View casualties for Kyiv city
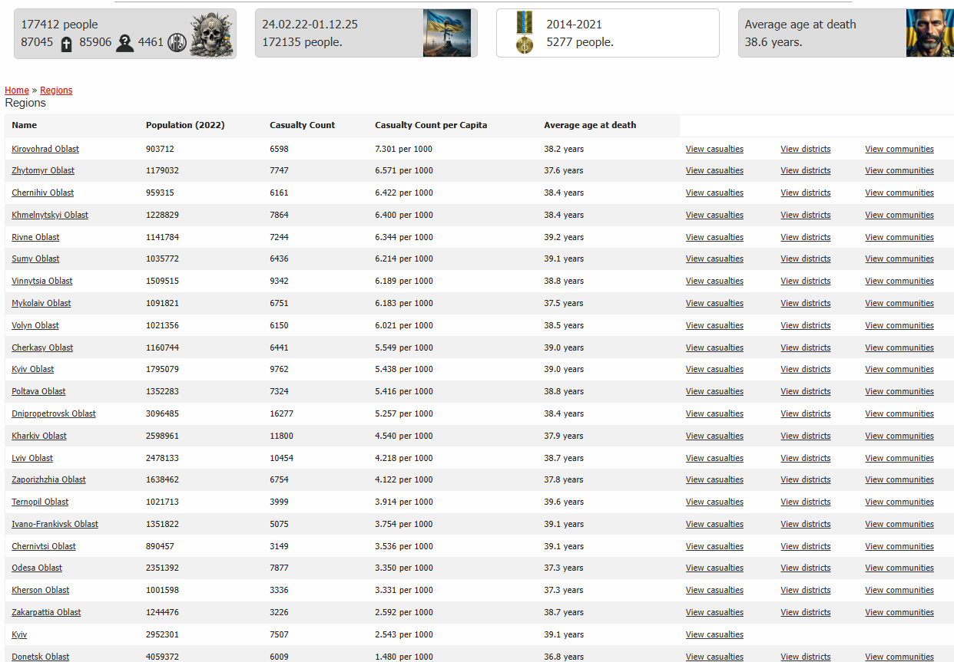The height and width of the screenshot is (662, 954). click(714, 634)
